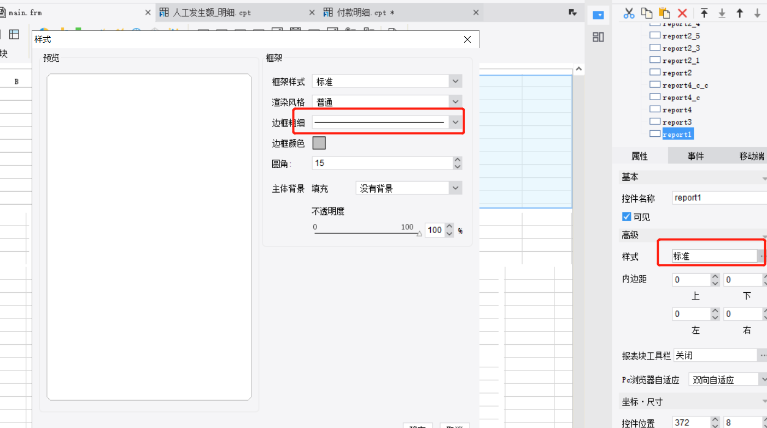Viewport: 767px width, 428px height.
Task: Click the 报表块工具栏 field showing 关闭
Action: click(x=715, y=355)
